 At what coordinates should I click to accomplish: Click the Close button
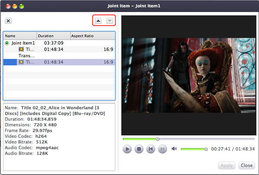246,165
